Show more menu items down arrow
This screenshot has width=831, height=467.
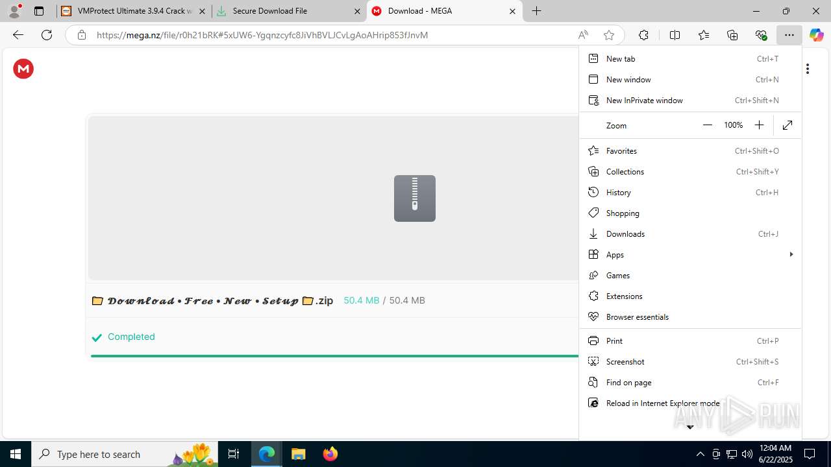[690, 427]
